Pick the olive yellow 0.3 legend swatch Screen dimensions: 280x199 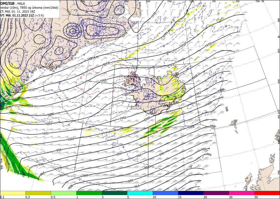(x=38, y=193)
